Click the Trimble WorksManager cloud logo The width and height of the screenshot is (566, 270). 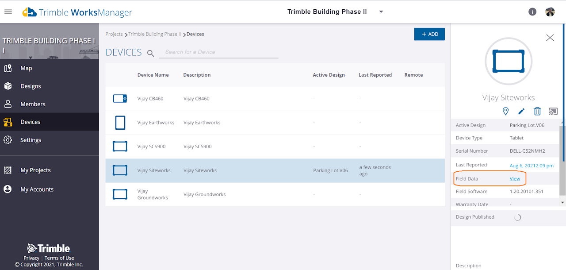[30, 12]
